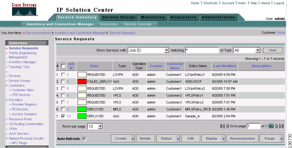The image size is (292, 148).
Task: Check the box for Job ID 3
Action: tap(63, 75)
